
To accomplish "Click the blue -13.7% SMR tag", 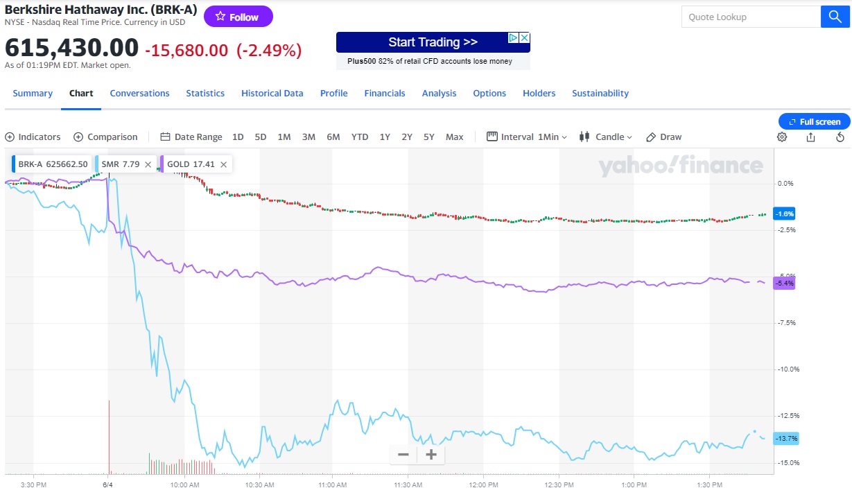I will pyautogui.click(x=786, y=438).
